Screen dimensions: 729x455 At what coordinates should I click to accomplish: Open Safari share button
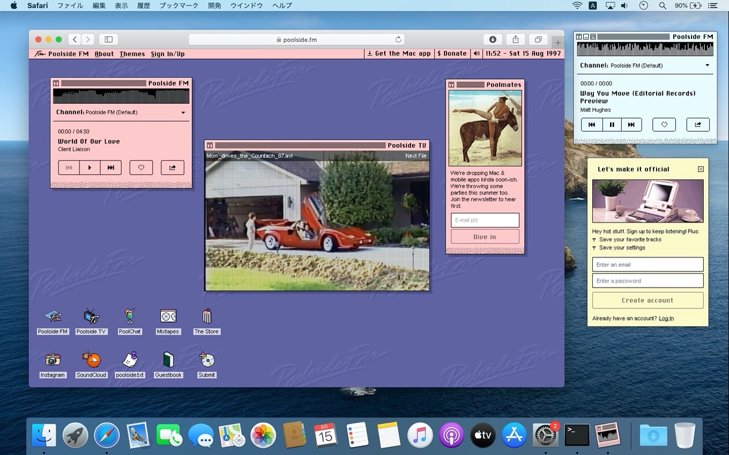point(515,39)
